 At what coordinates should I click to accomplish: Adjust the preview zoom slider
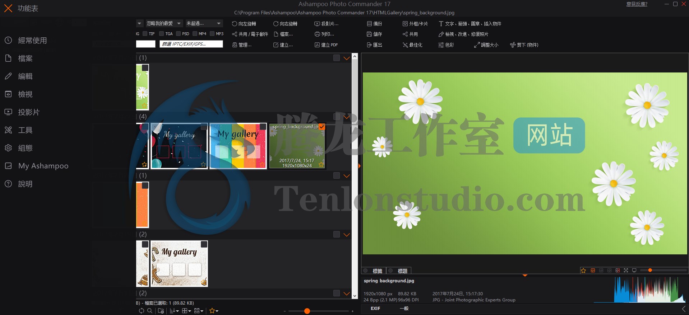(650, 270)
